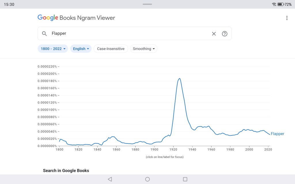Tap the Android back navigation button
295x184 pixels.
(110, 179)
